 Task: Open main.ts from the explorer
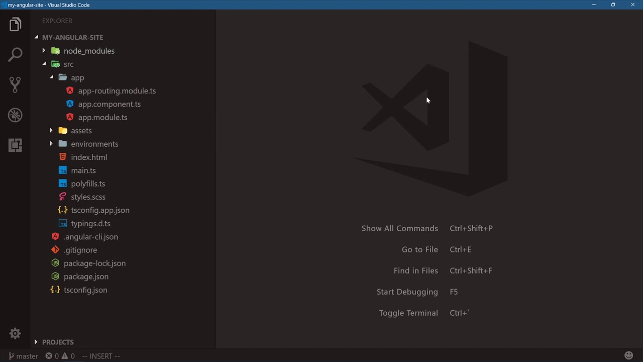coord(83,170)
